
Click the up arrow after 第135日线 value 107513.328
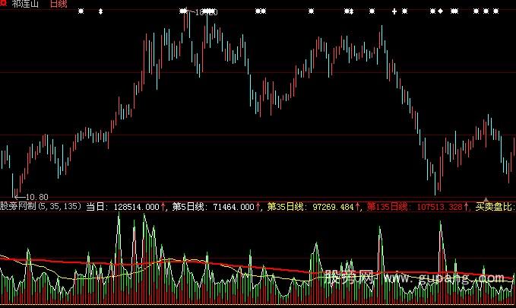coord(466,206)
